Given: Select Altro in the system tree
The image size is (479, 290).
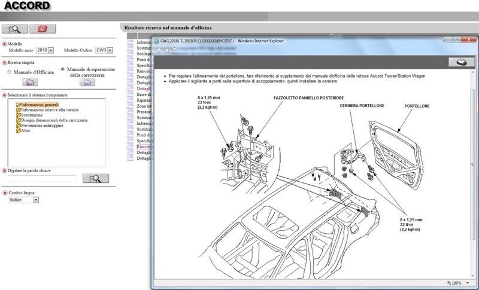Looking at the screenshot, I should [26, 130].
